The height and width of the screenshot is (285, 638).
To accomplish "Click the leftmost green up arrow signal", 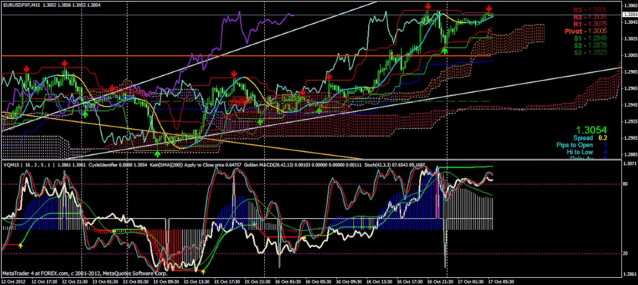I will click(85, 114).
